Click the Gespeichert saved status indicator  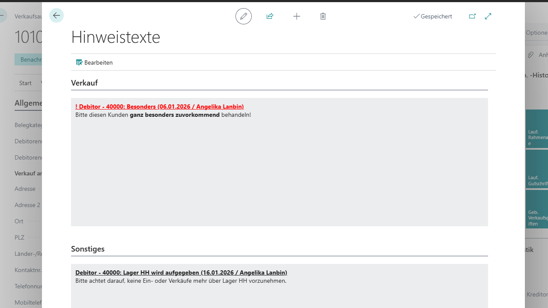point(432,16)
